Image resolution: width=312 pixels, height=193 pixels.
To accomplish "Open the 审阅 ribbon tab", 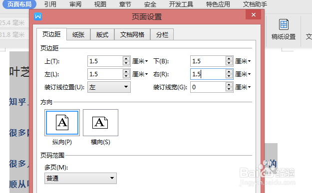I will [75, 4].
